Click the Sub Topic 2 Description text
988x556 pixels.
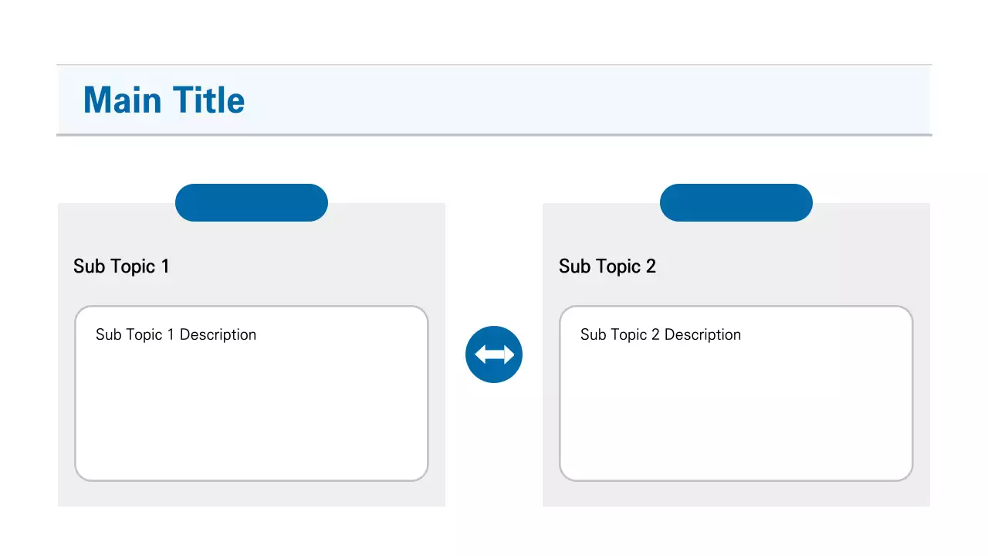pyautogui.click(x=661, y=334)
